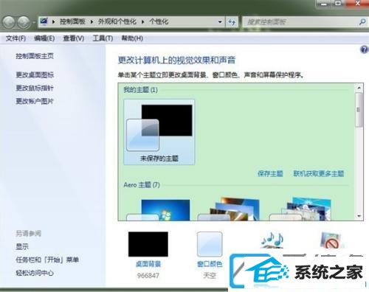Select the Windows 7 Aero theme thumbnail

(159, 209)
